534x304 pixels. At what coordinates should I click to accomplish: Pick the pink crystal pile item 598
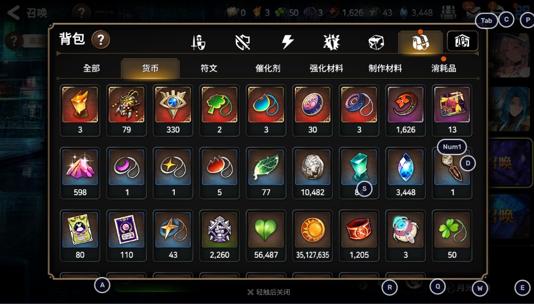[80, 173]
